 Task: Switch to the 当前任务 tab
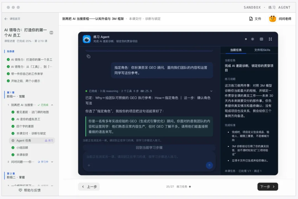[236, 50]
